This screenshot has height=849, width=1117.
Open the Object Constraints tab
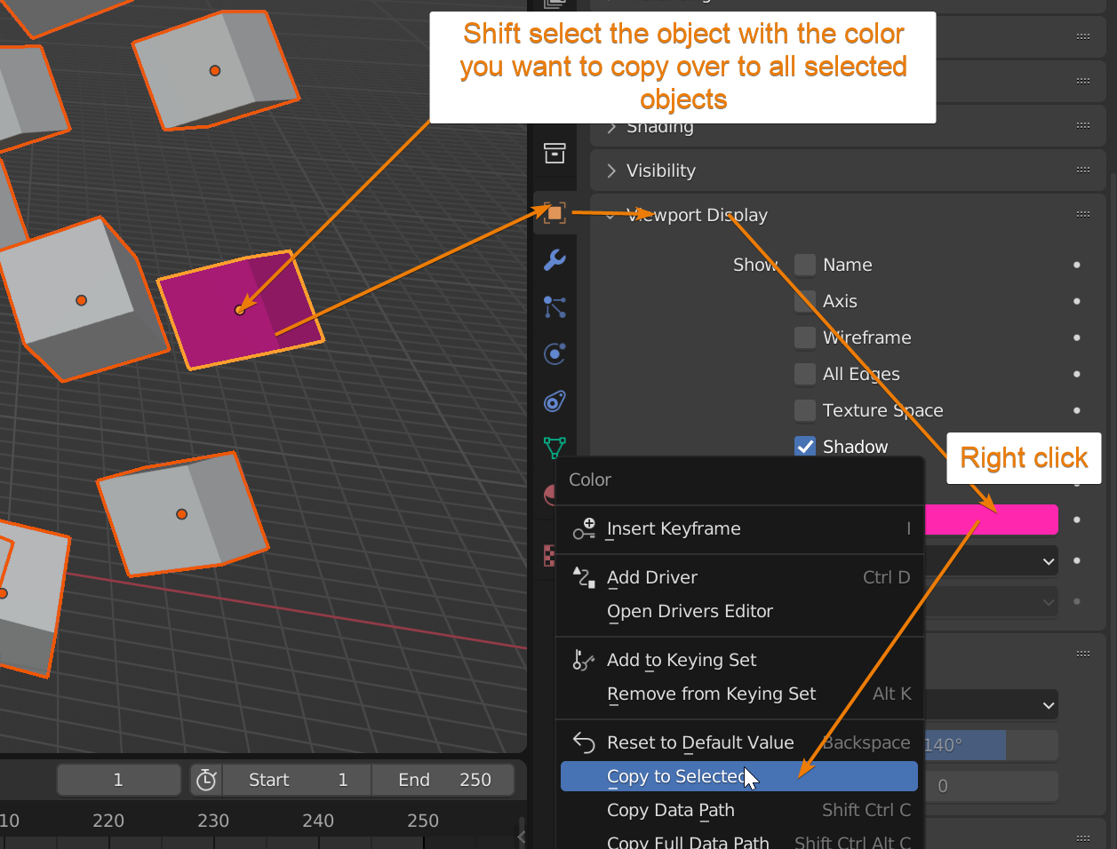(x=555, y=401)
